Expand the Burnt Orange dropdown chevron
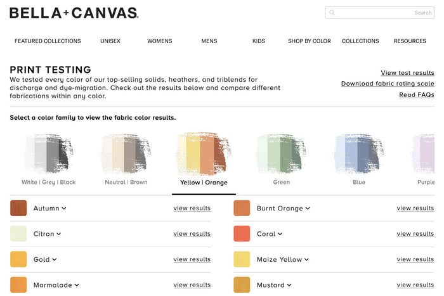 308,209
